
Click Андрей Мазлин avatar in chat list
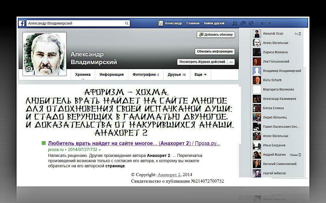click(257, 155)
